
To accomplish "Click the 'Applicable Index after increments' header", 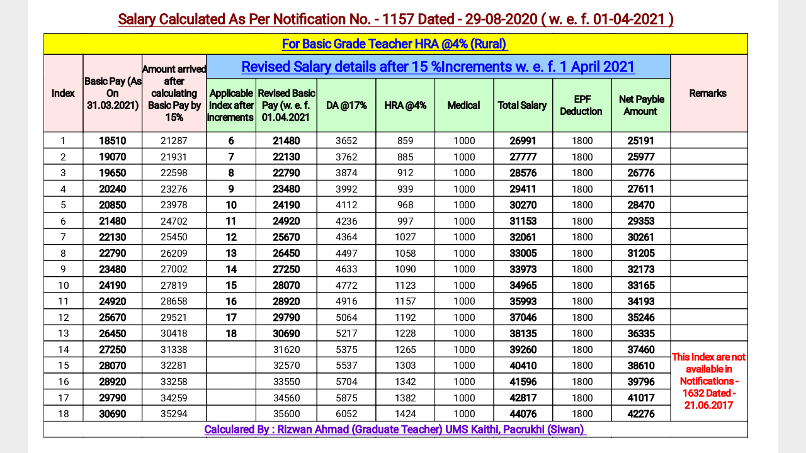I will click(x=230, y=105).
